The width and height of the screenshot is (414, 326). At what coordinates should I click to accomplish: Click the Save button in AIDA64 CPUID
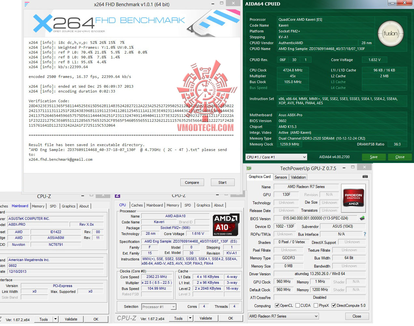(374, 157)
